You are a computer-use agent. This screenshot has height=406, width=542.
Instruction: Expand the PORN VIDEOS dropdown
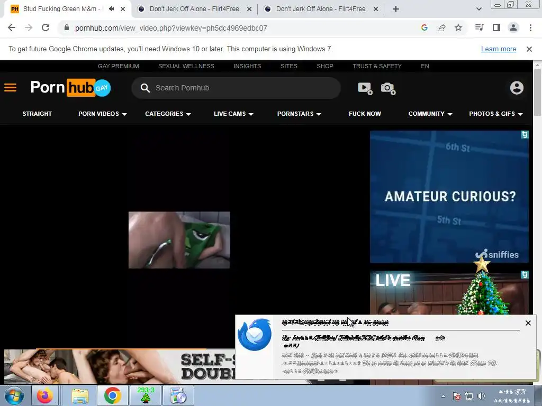[102, 114]
